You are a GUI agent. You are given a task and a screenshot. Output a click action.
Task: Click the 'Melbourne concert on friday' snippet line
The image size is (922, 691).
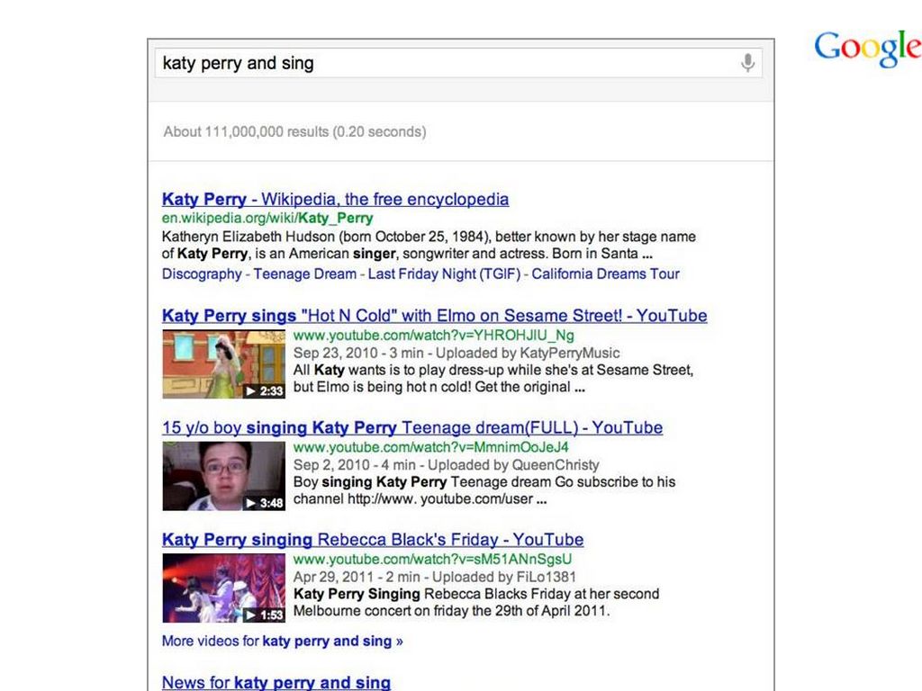(452, 611)
